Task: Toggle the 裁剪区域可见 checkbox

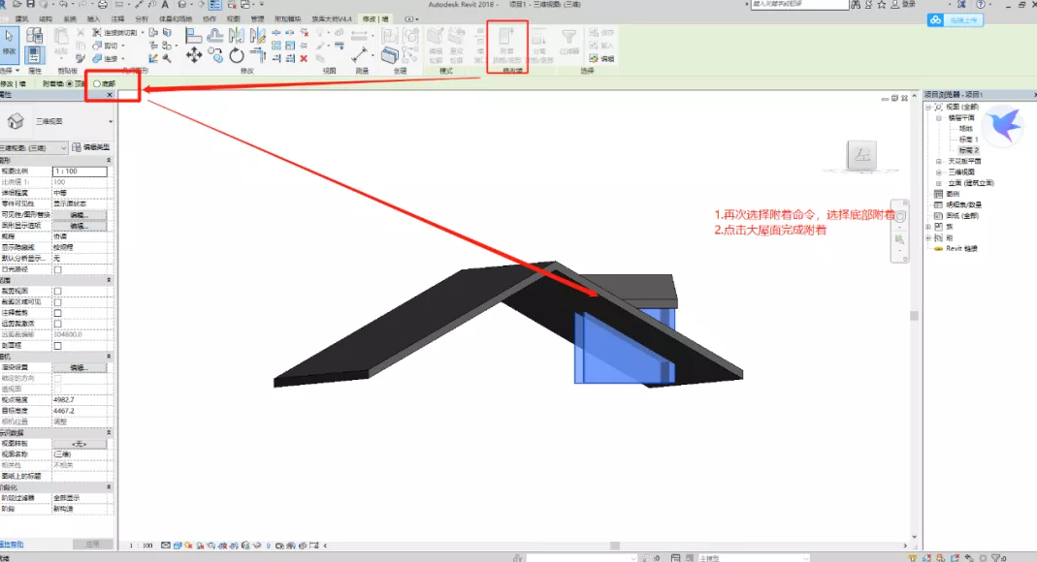Action: (57, 302)
